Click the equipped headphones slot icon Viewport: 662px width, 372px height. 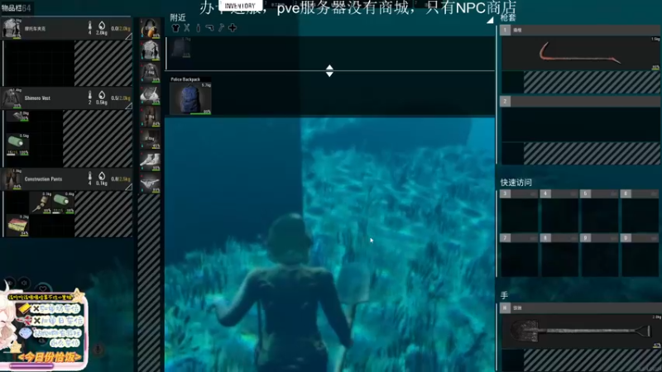[150, 28]
